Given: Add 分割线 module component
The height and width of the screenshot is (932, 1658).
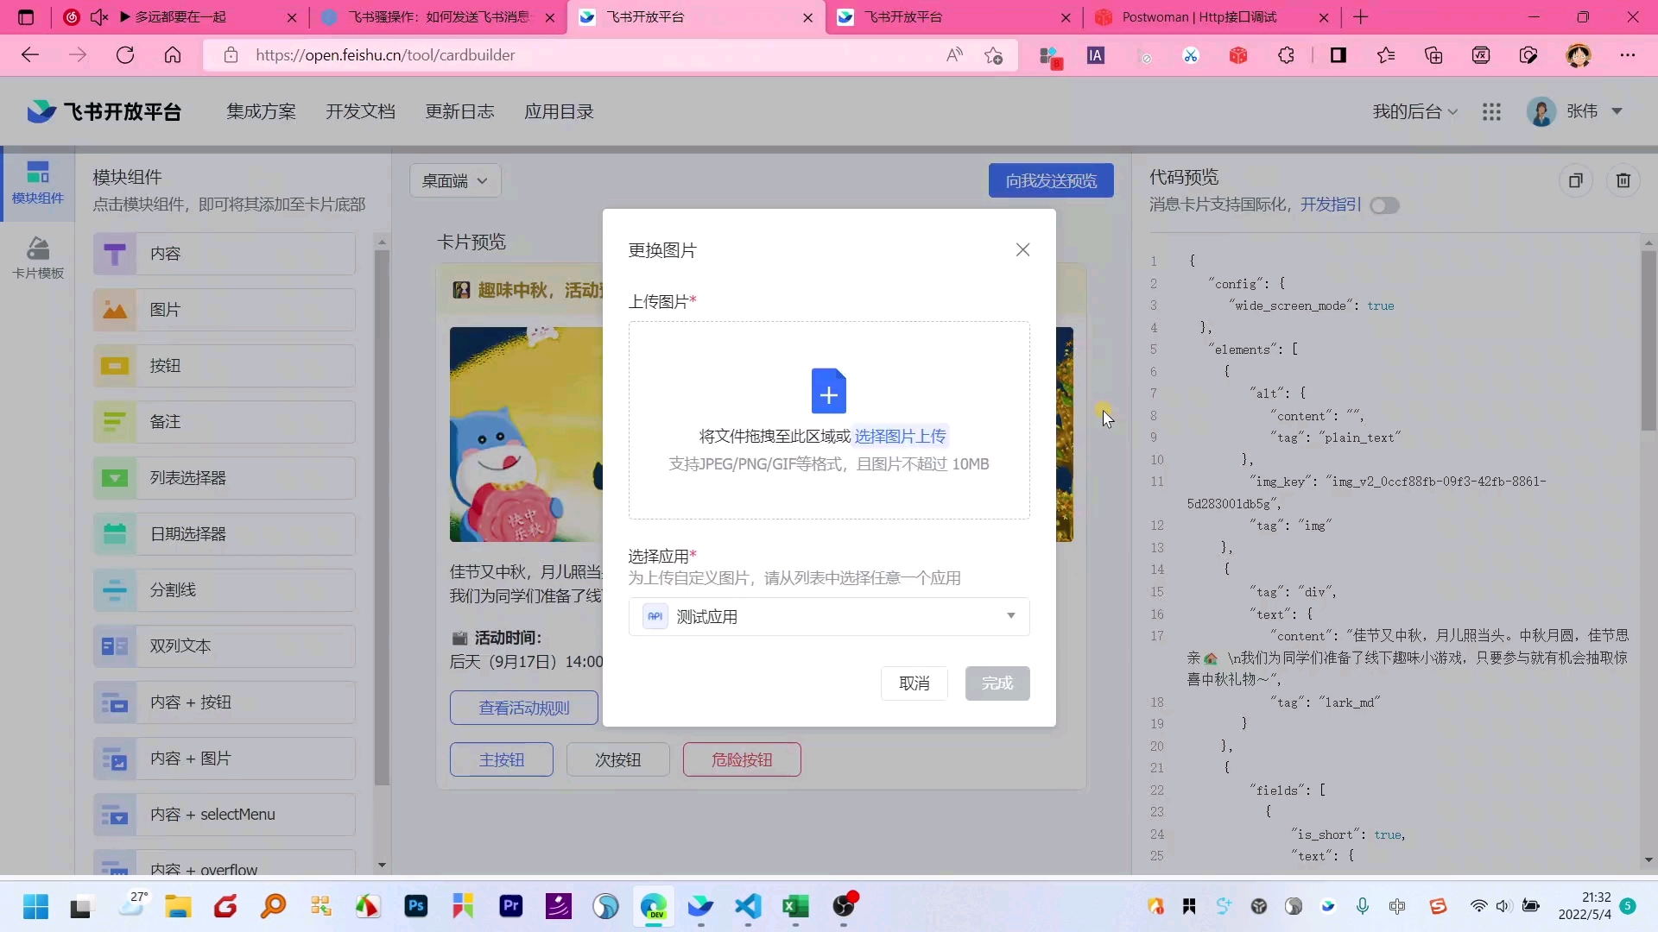Looking at the screenshot, I should click(225, 590).
